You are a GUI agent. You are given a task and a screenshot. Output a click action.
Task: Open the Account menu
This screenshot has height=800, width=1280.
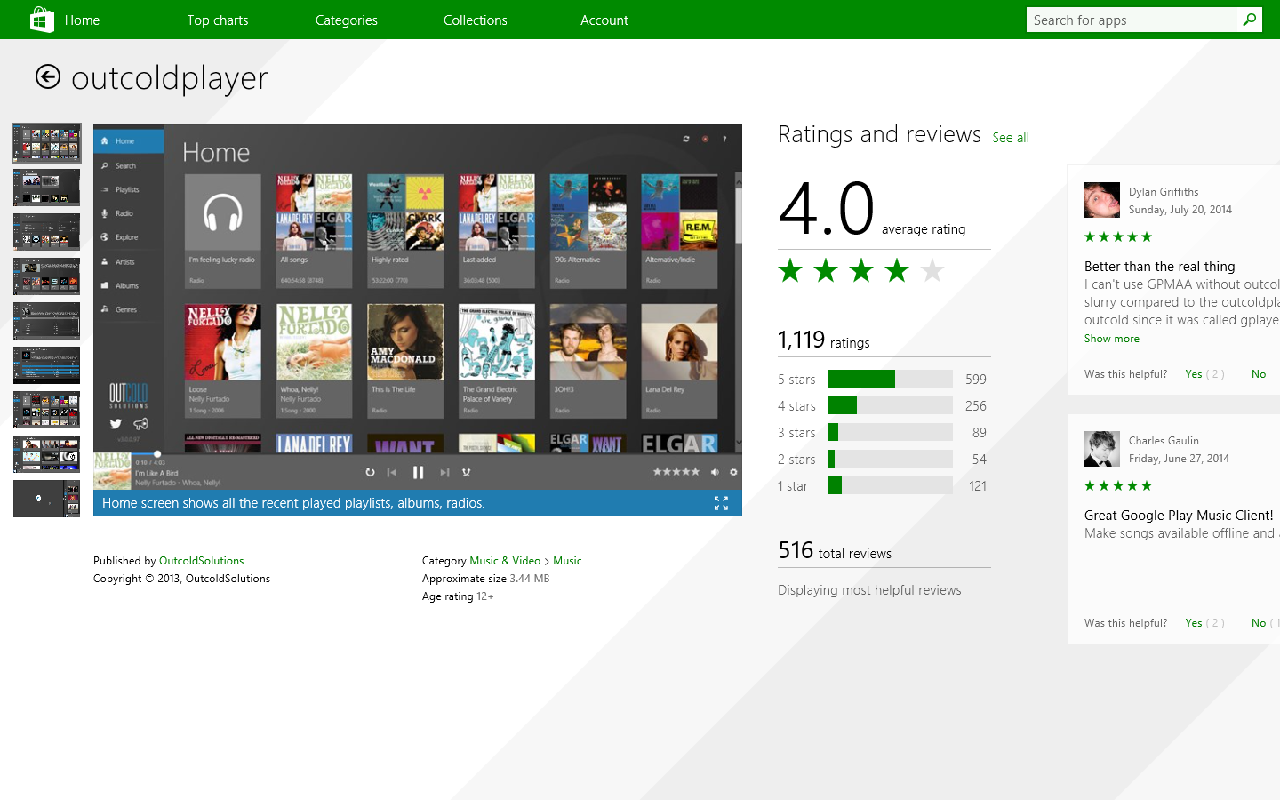(x=604, y=20)
